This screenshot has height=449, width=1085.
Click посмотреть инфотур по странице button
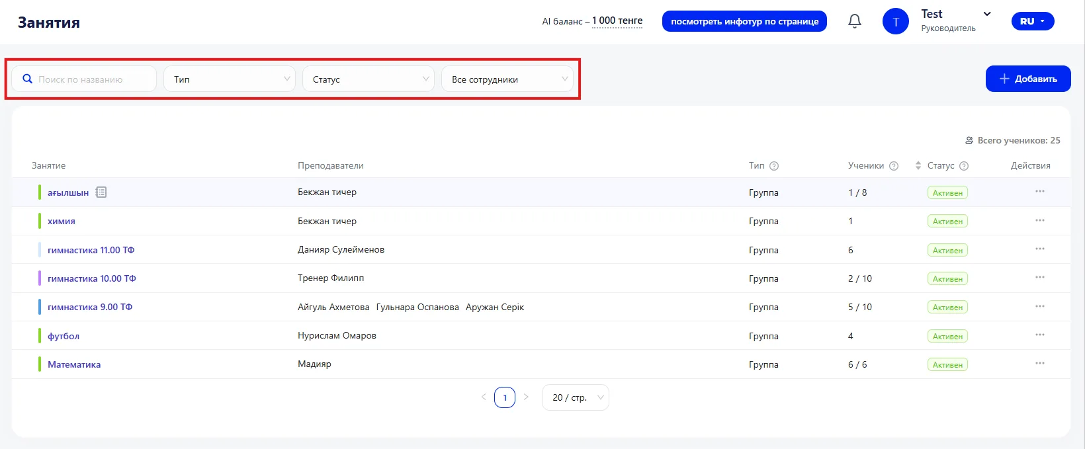tap(744, 21)
